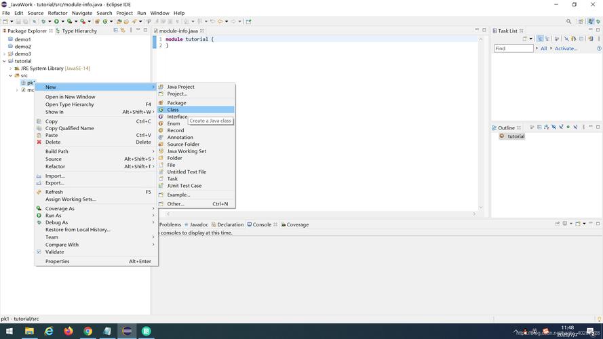Click the Open Type toolbar icon
The image size is (603, 339).
(119, 22)
